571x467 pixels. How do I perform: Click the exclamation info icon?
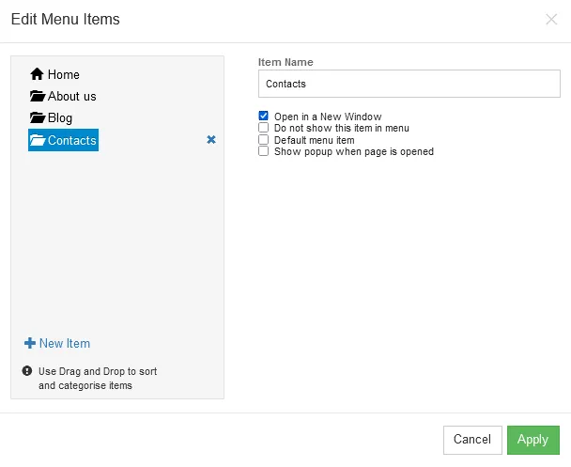(x=27, y=371)
